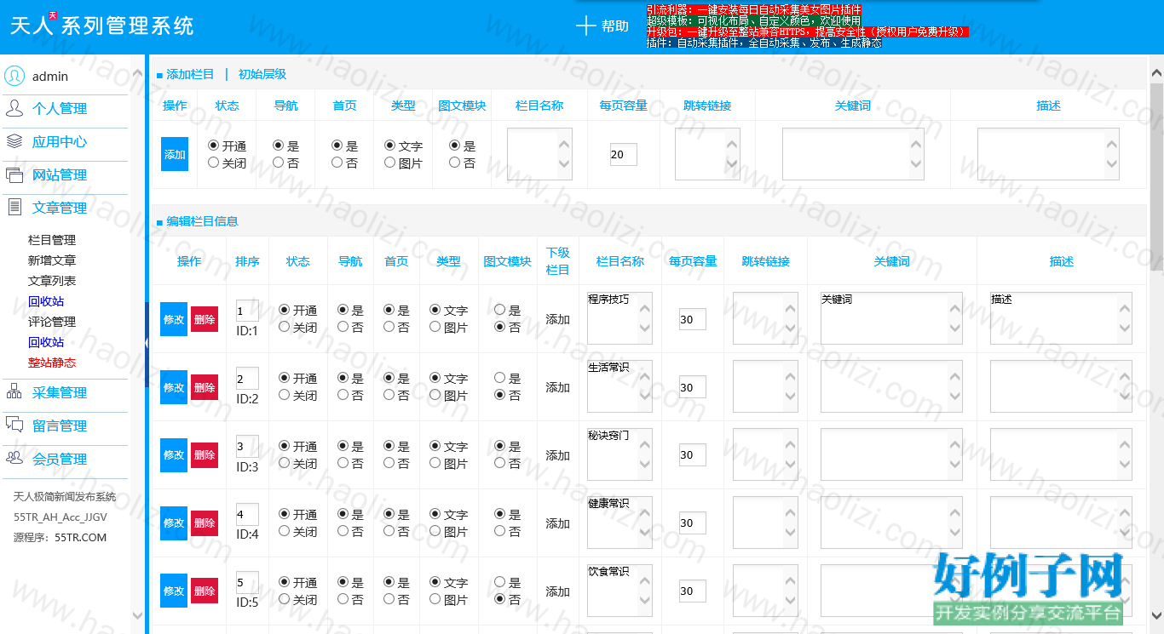This screenshot has width=1164, height=634.
Task: Select 否 for 图文模块 in ID:4 row
Action: [500, 531]
